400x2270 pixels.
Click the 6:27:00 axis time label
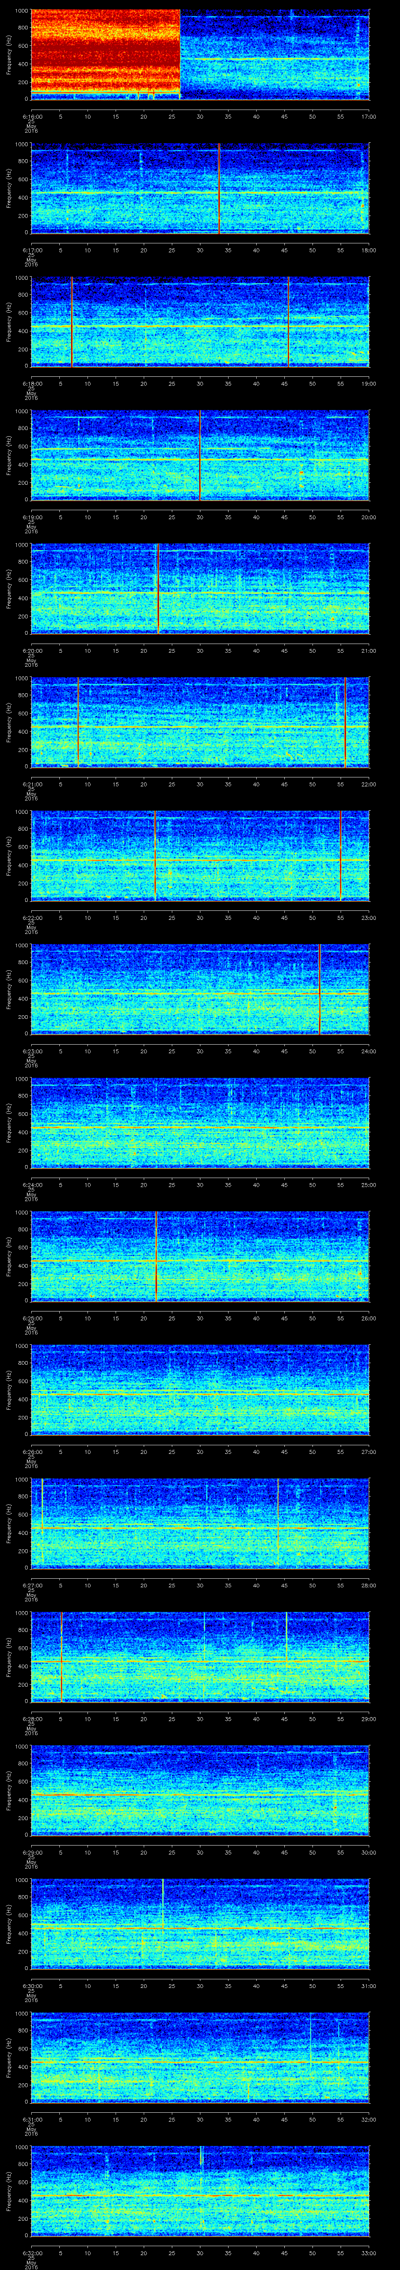click(x=32, y=1585)
